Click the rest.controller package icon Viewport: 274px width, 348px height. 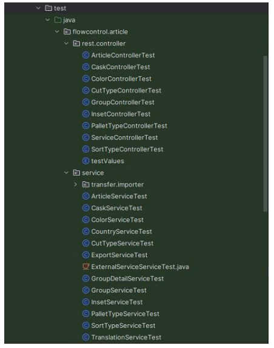(76, 44)
